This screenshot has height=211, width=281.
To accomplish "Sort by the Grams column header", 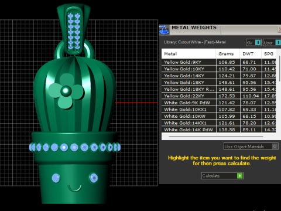I will [228, 54].
